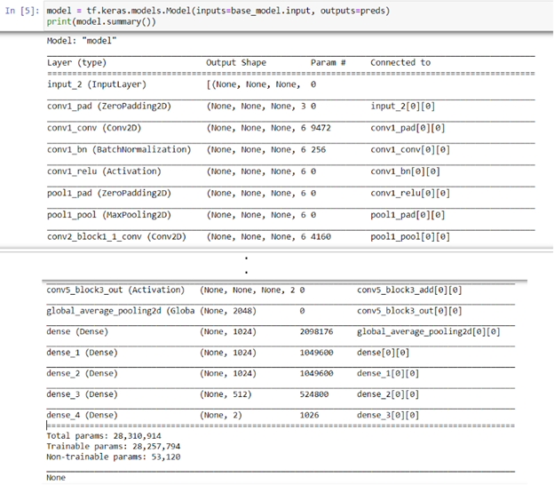Select the pool1_pad (ZeroPadding2D) layer name
Image resolution: width=554 pixels, height=485 pixels.
click(109, 194)
